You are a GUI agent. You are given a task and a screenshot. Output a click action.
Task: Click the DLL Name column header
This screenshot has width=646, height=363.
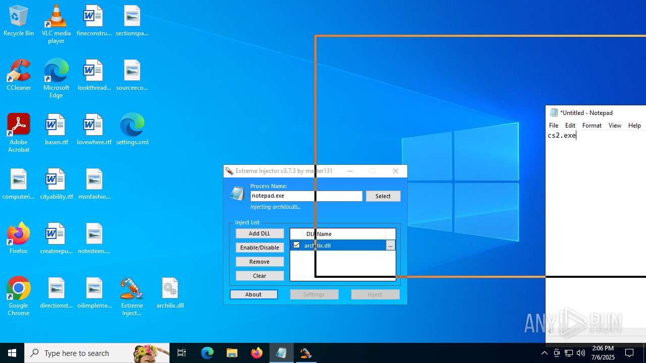tap(343, 234)
